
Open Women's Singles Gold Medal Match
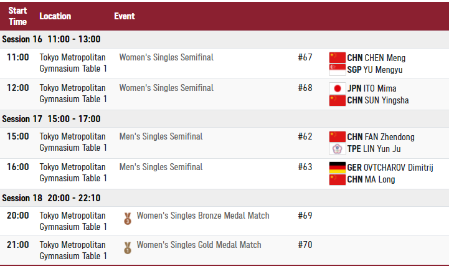coord(199,245)
